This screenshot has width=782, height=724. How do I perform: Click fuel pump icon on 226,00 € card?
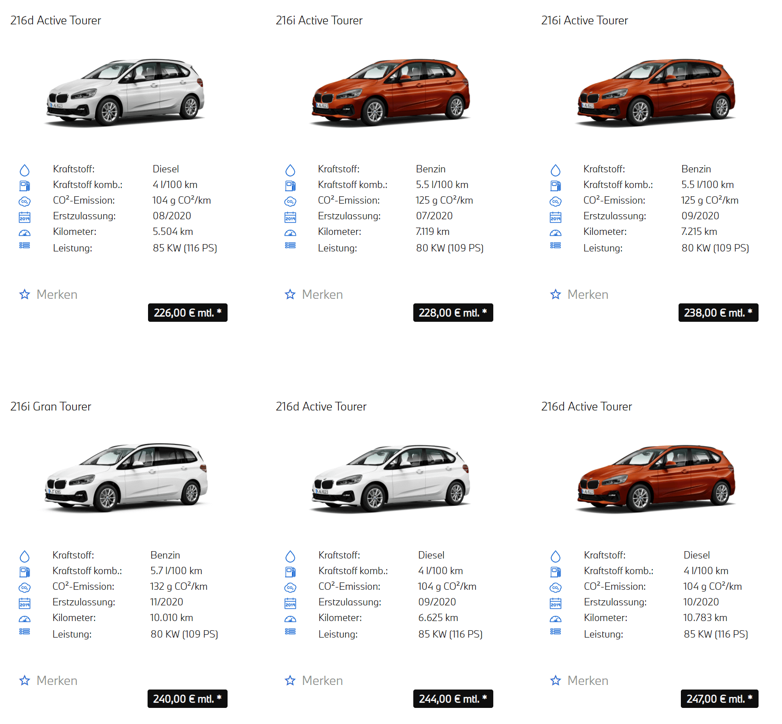(25, 186)
